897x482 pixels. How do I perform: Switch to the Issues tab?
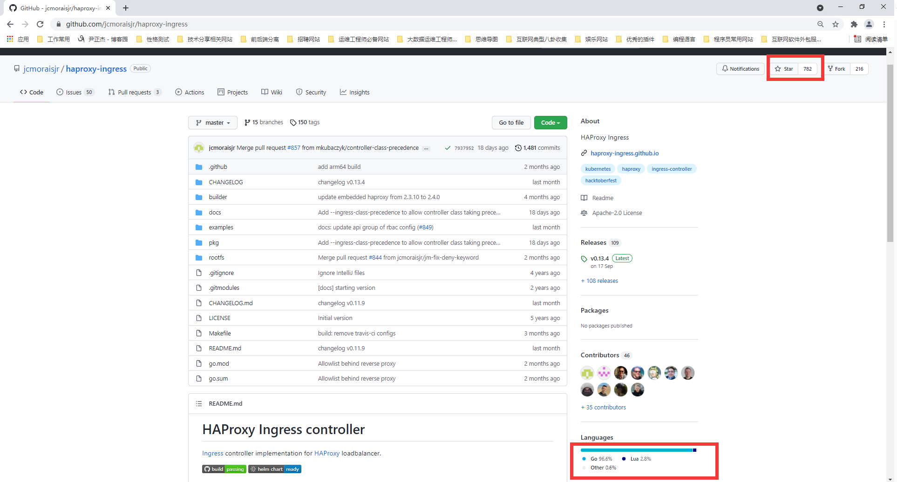75,93
